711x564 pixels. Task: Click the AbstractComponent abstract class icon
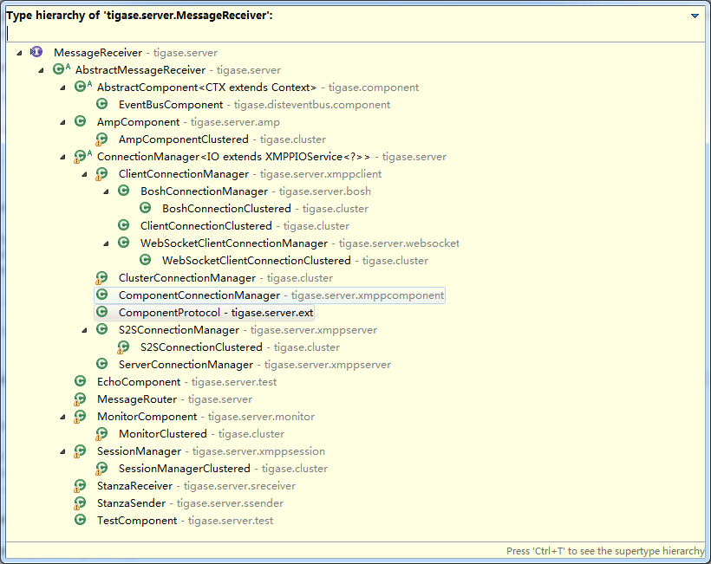82,87
